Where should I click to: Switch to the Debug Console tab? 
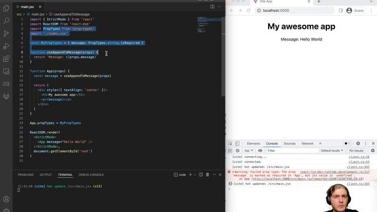click(x=91, y=175)
